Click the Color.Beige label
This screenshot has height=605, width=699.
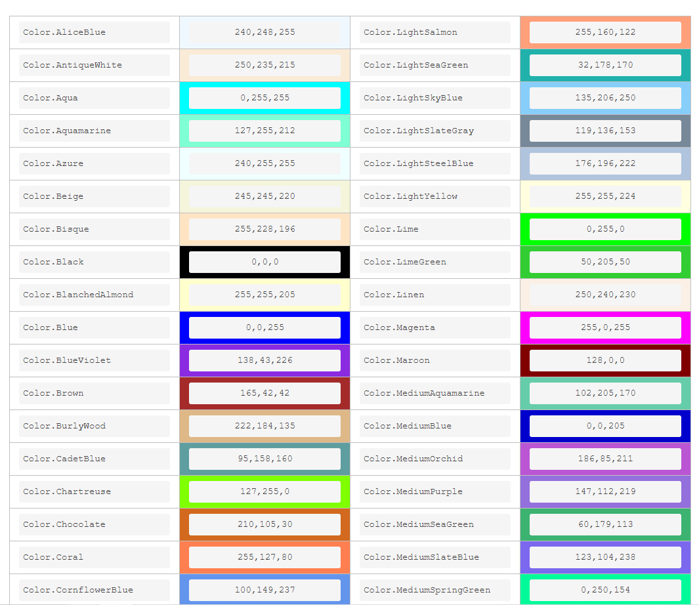pos(95,197)
